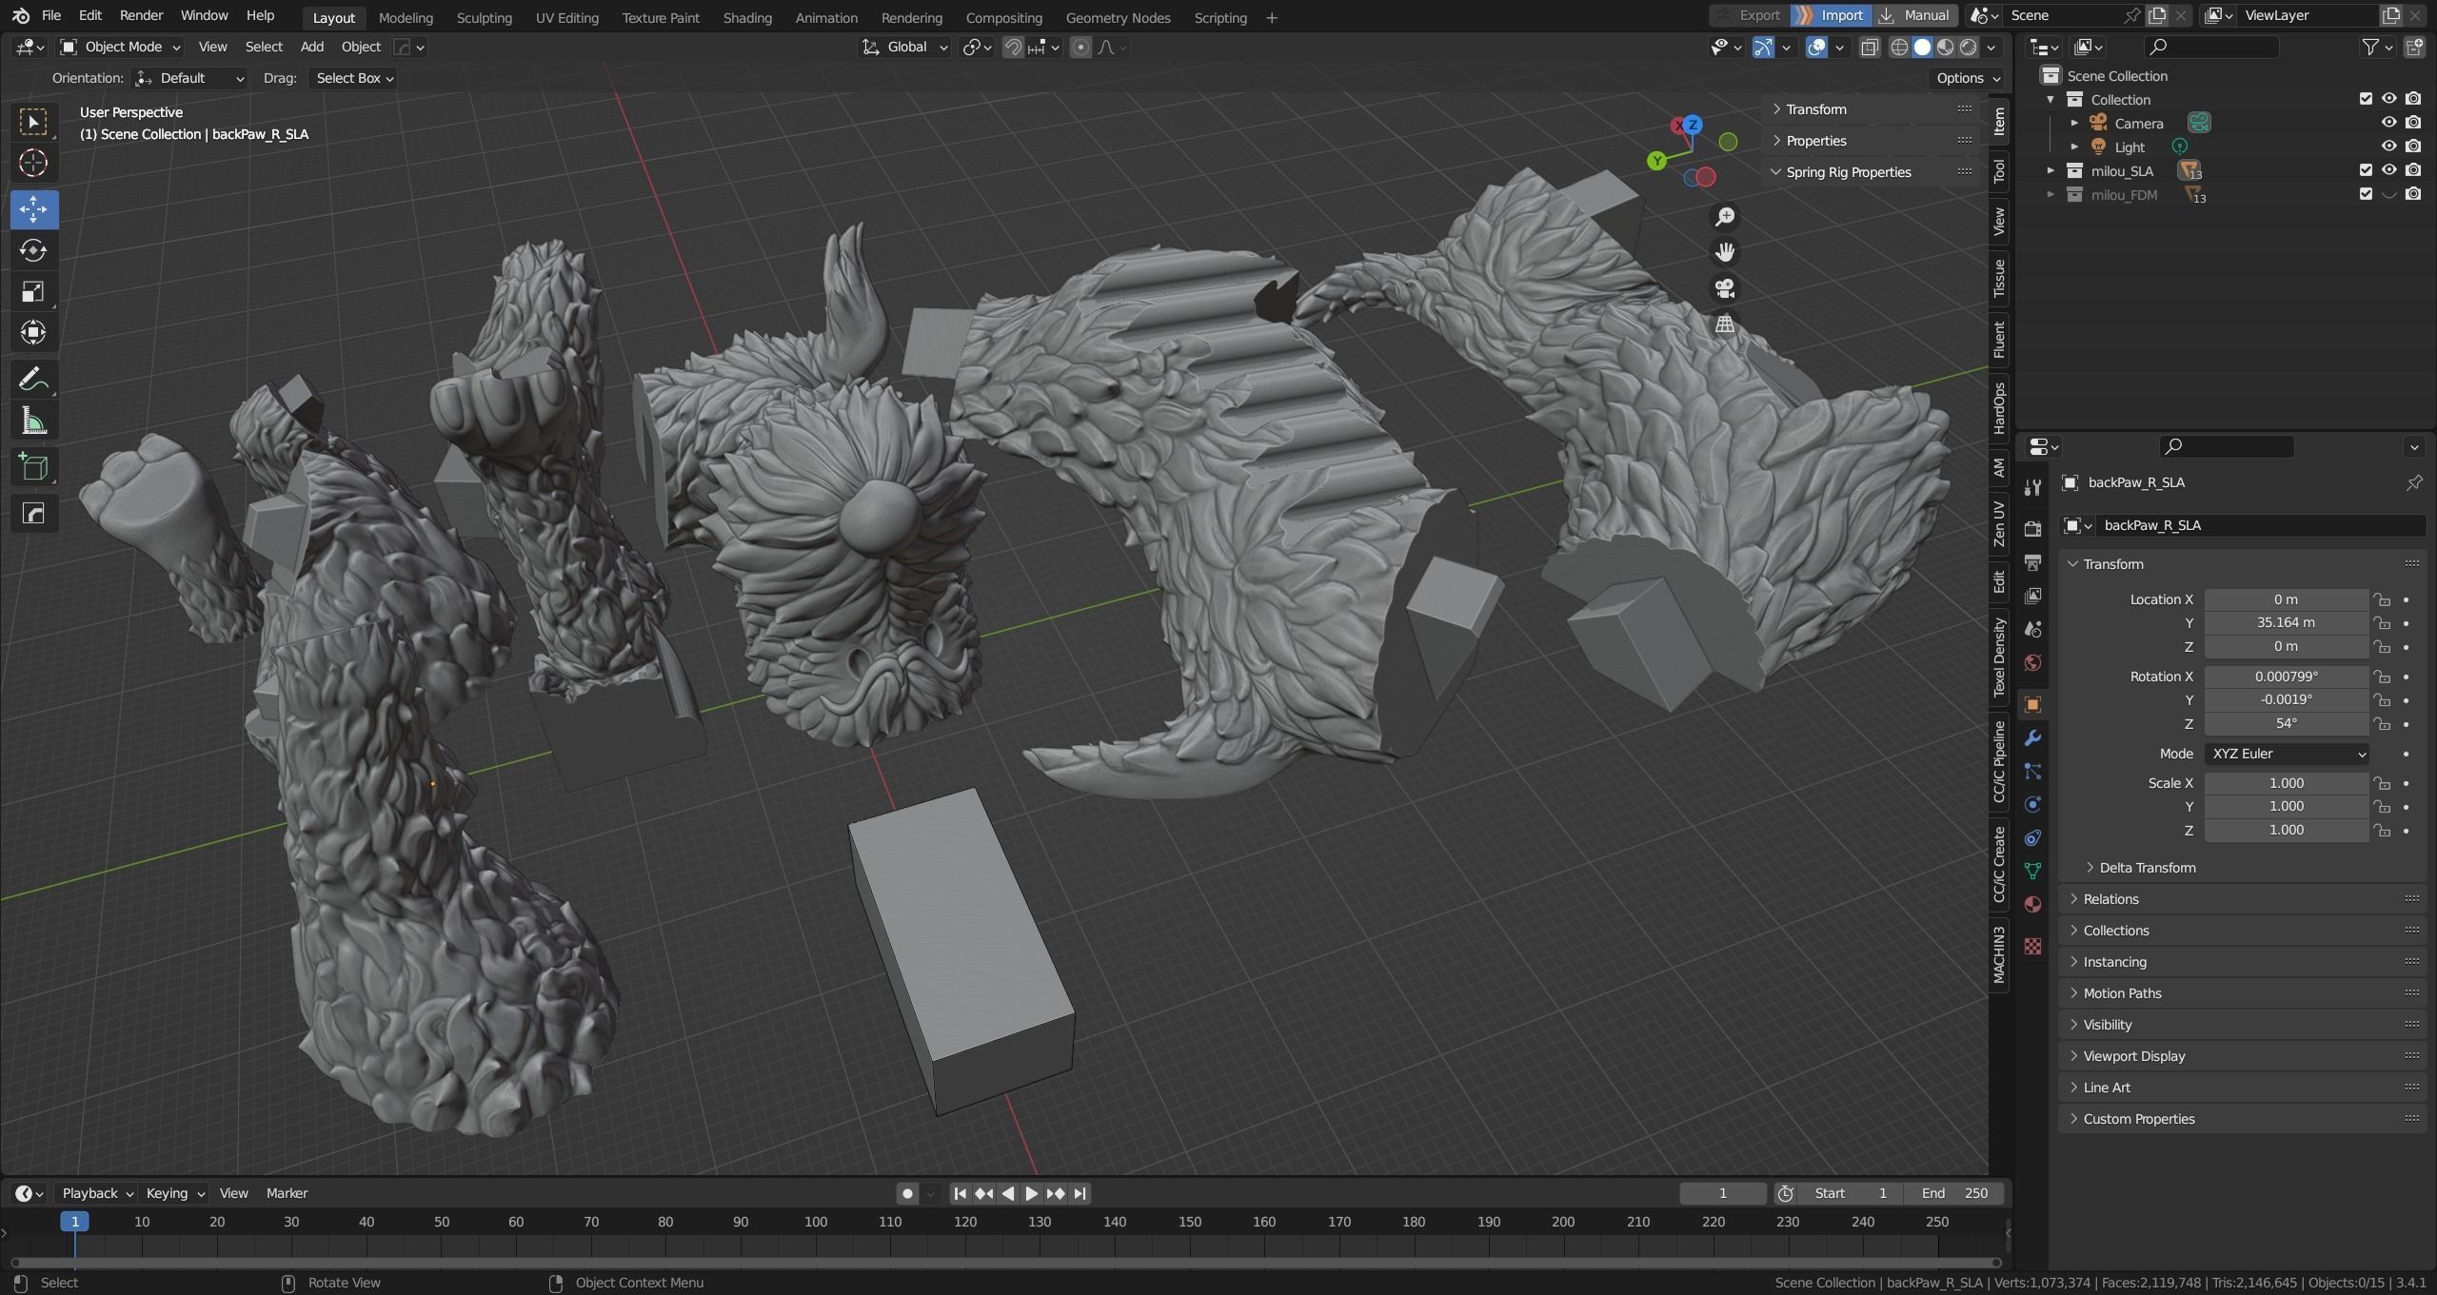The height and width of the screenshot is (1295, 2437).
Task: Open the Render menu
Action: click(x=141, y=15)
